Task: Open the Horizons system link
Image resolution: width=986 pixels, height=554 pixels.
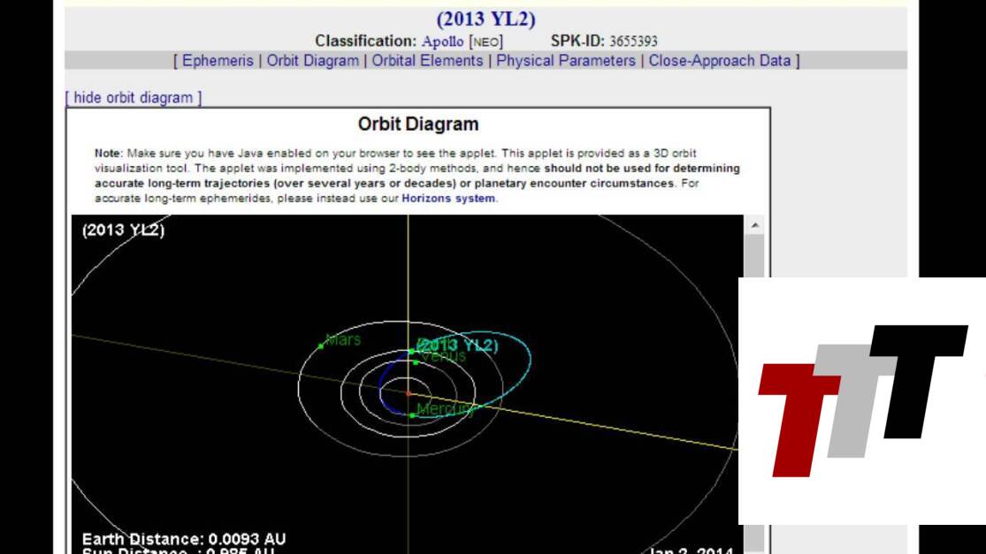Action: click(x=448, y=199)
